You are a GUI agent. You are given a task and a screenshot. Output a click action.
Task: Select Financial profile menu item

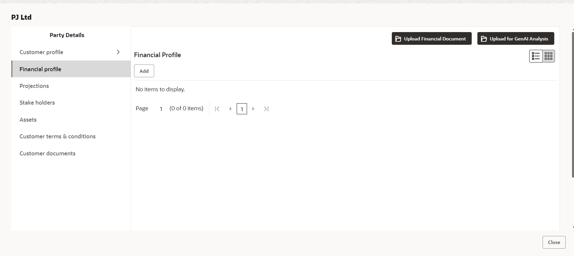pos(71,69)
